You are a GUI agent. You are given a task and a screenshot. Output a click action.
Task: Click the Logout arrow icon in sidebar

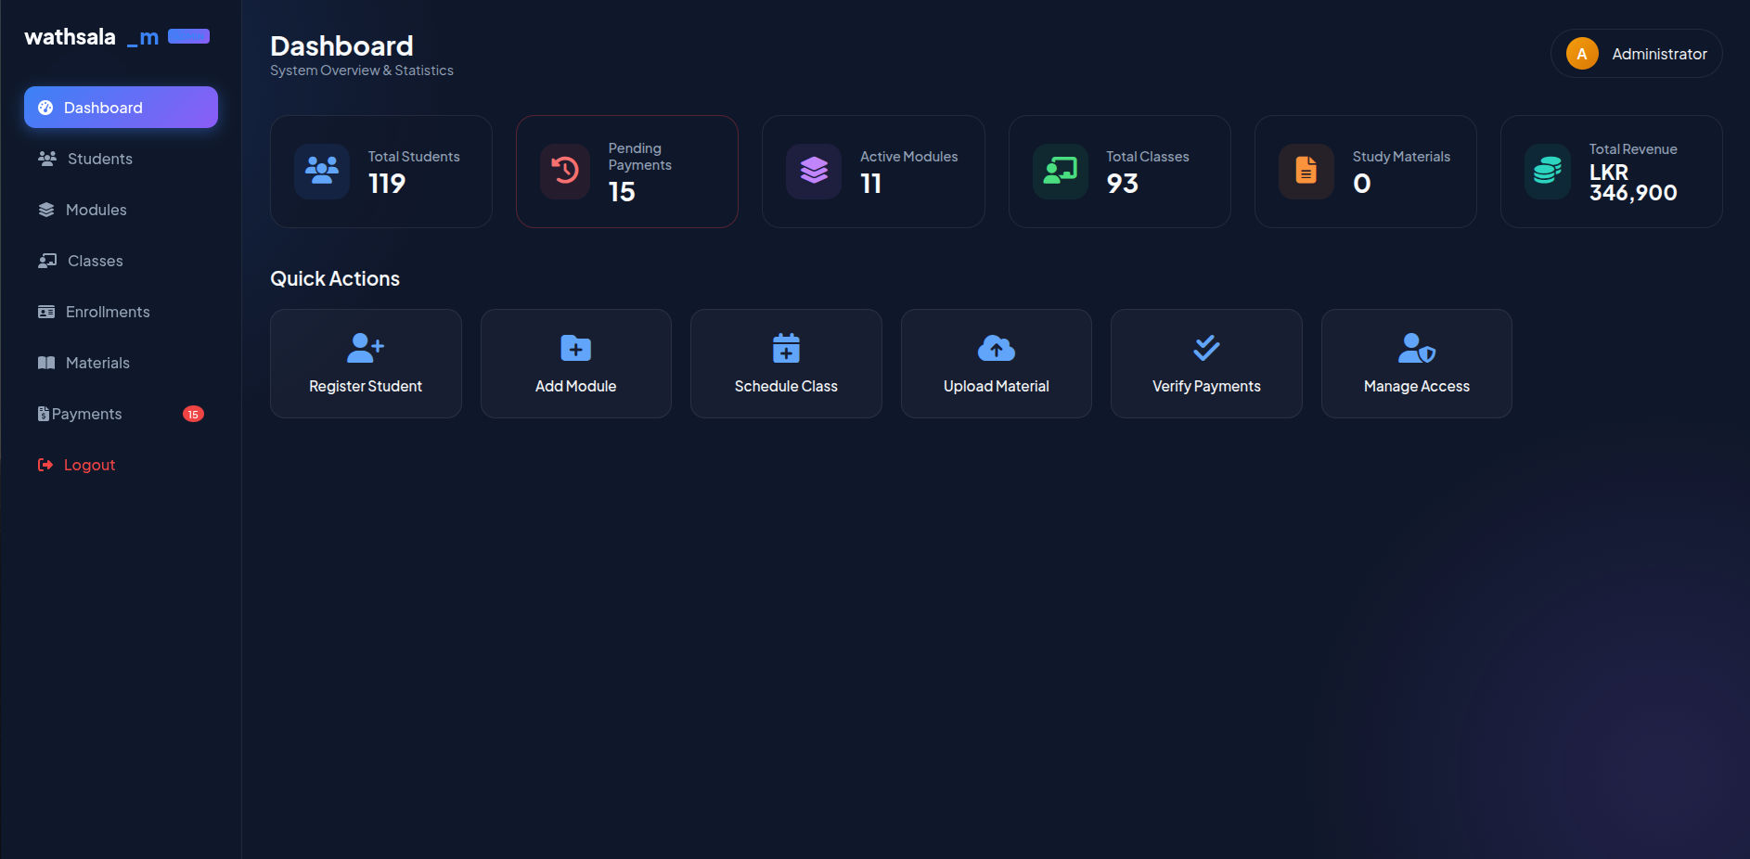(45, 465)
